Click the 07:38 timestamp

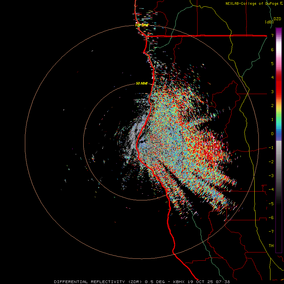click(223, 282)
